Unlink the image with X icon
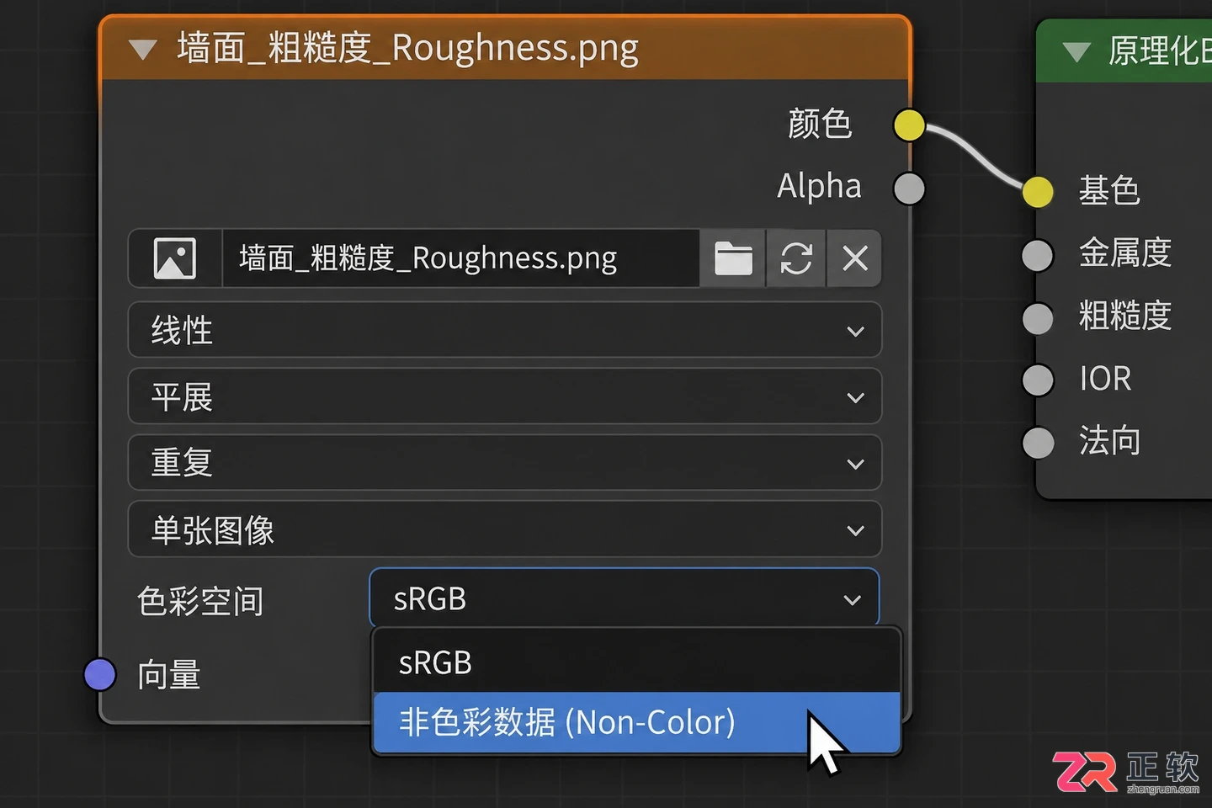1212x808 pixels. click(855, 258)
